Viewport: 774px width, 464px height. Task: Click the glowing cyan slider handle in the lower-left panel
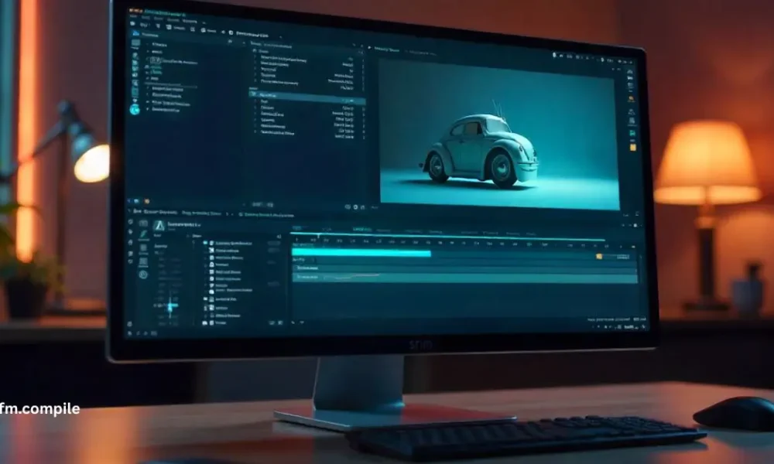coord(170,306)
